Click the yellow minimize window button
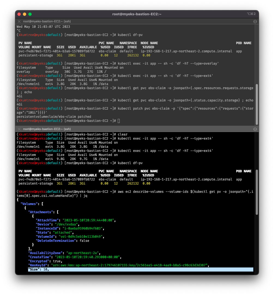 coord(25,14)
